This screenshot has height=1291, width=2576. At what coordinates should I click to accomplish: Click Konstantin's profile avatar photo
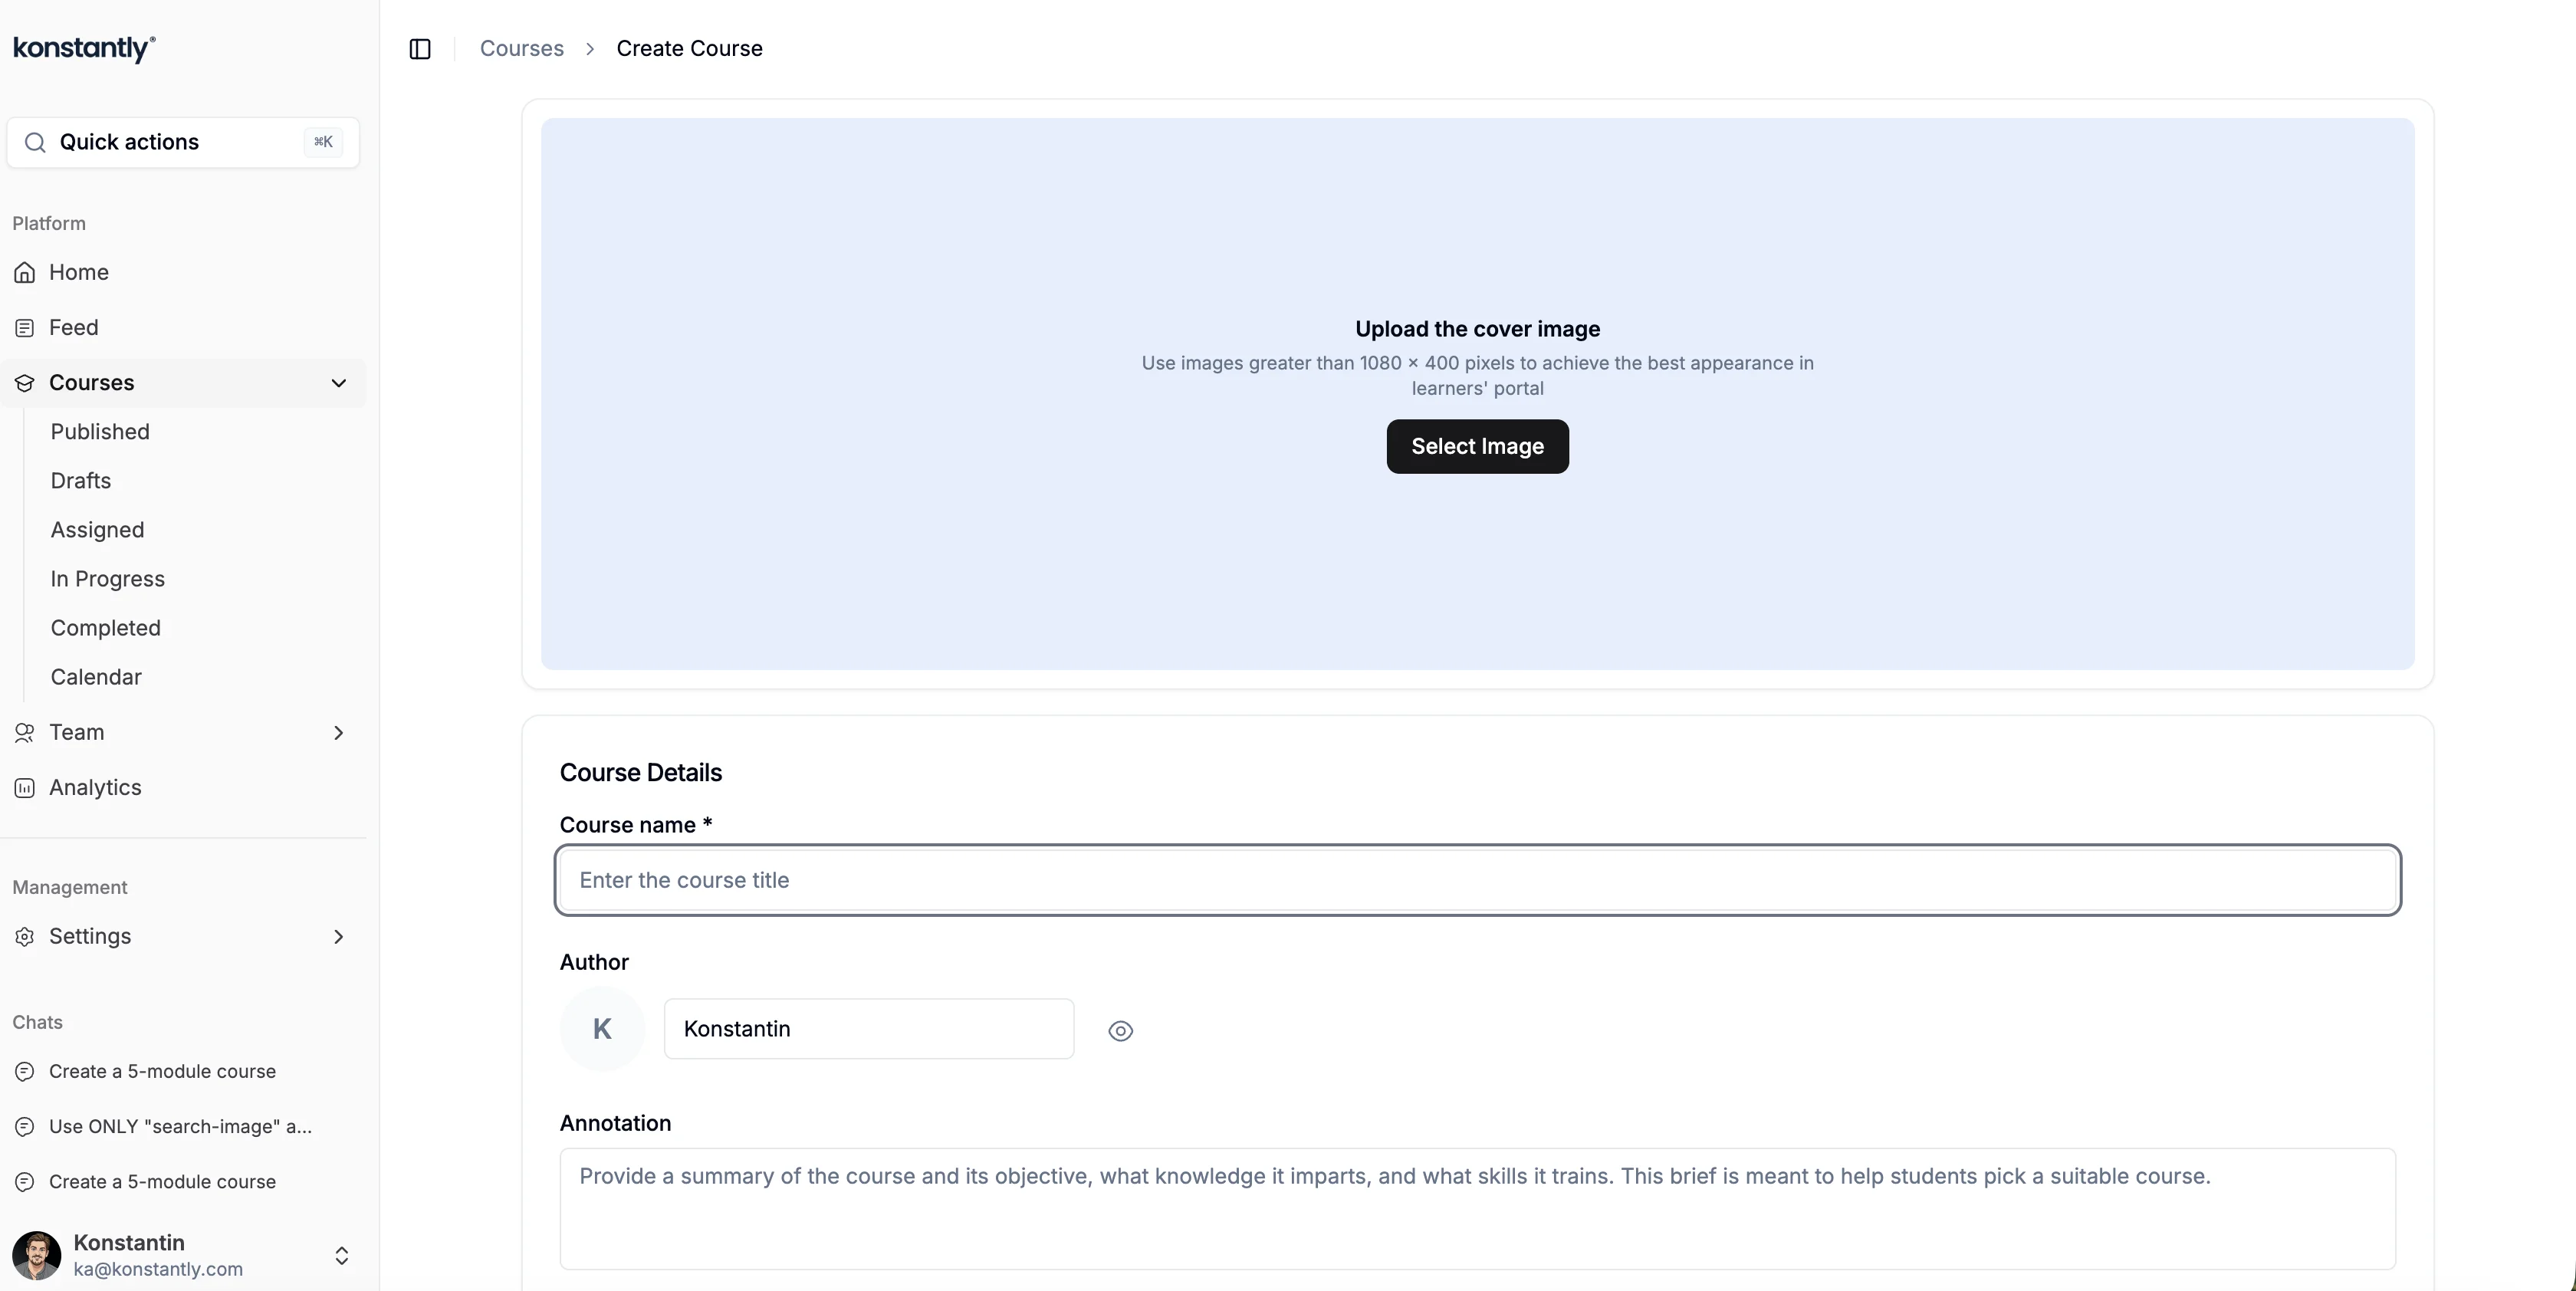pyautogui.click(x=37, y=1255)
